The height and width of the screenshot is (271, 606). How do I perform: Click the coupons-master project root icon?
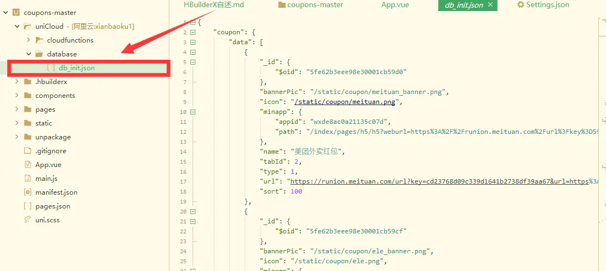click(16, 13)
